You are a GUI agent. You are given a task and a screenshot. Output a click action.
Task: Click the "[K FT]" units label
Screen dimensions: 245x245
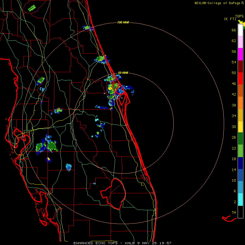230,19
